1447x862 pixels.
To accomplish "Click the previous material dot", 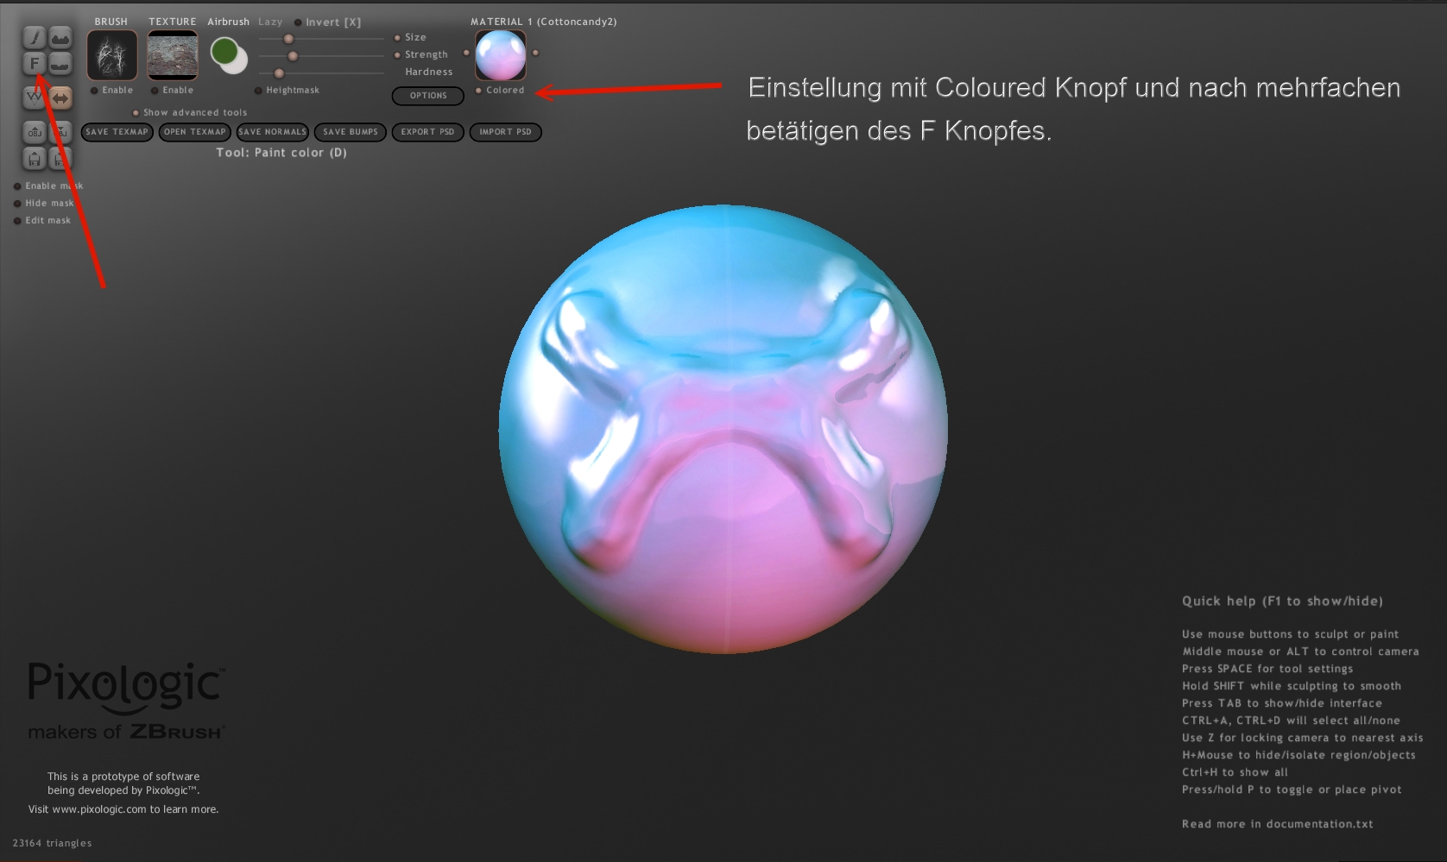I will [466, 53].
